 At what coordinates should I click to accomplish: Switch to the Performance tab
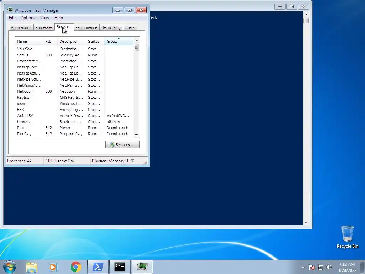coord(86,27)
